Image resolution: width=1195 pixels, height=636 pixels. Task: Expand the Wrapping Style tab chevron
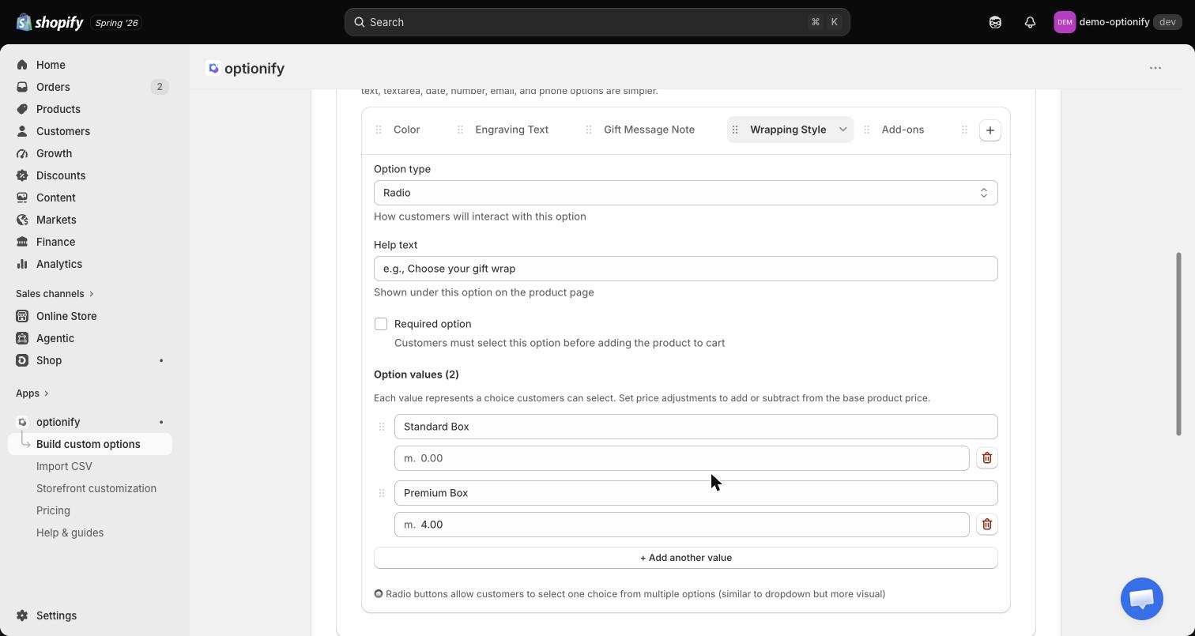click(x=843, y=130)
